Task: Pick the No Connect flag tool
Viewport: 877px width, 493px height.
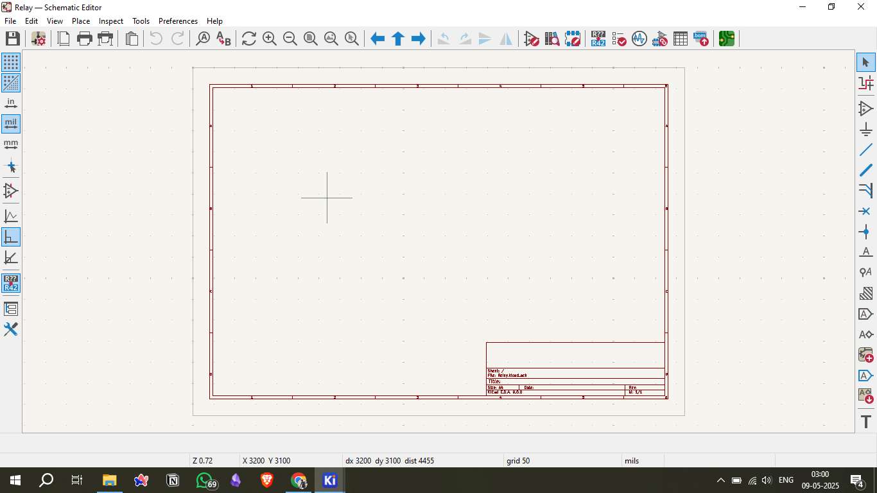Action: [x=866, y=211]
